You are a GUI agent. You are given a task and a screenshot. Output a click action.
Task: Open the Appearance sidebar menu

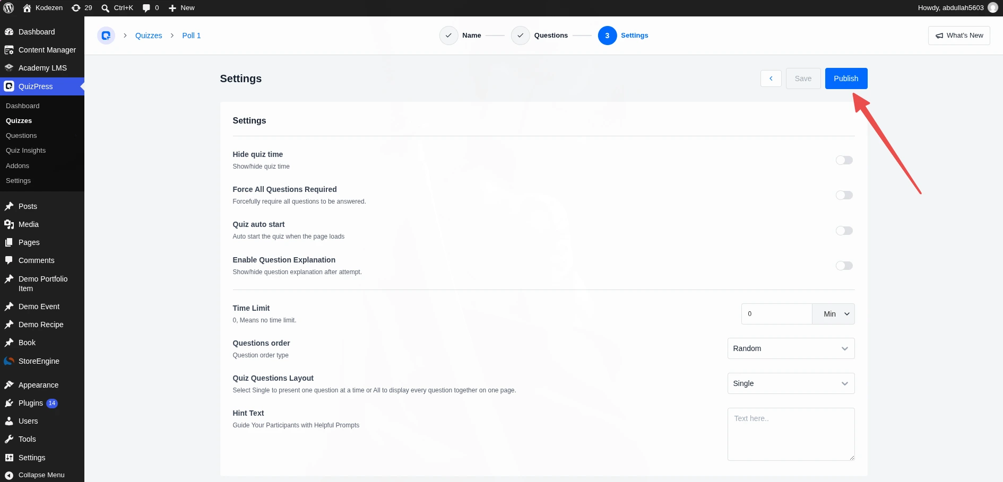[x=42, y=385]
